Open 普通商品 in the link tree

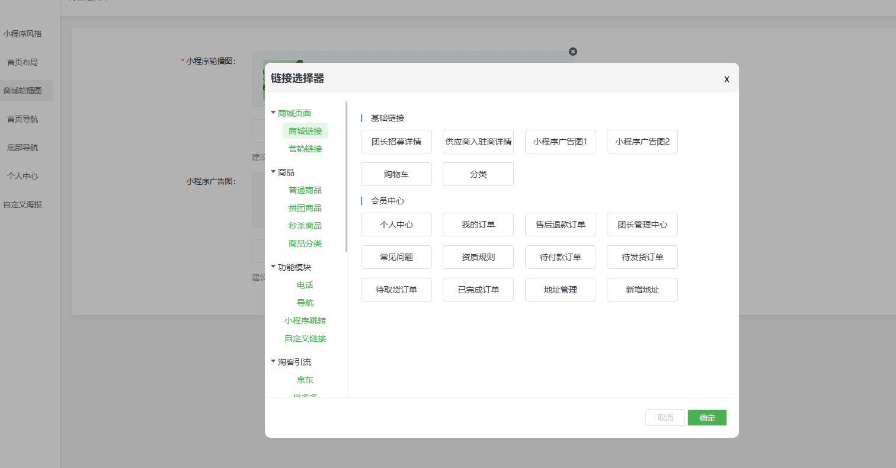point(305,190)
